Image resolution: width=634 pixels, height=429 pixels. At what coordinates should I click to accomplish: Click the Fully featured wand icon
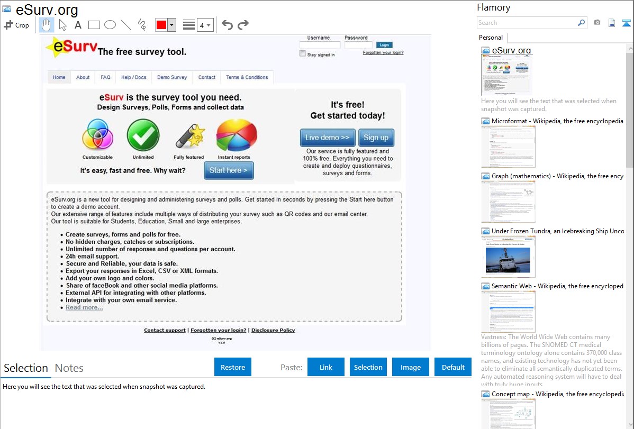pos(189,136)
